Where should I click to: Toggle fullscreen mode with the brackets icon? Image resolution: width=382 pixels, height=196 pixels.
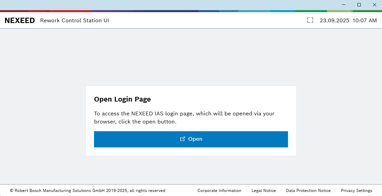[310, 20]
